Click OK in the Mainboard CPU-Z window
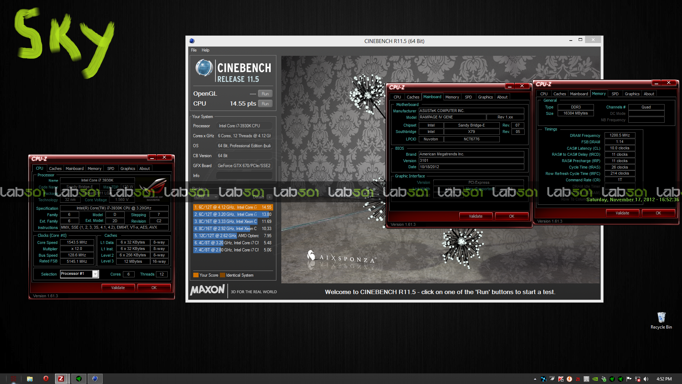Screen dimensions: 682x384 pyautogui.click(x=511, y=216)
